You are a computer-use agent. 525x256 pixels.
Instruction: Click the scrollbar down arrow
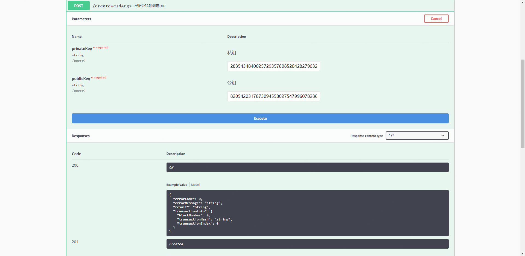pyautogui.click(x=523, y=254)
